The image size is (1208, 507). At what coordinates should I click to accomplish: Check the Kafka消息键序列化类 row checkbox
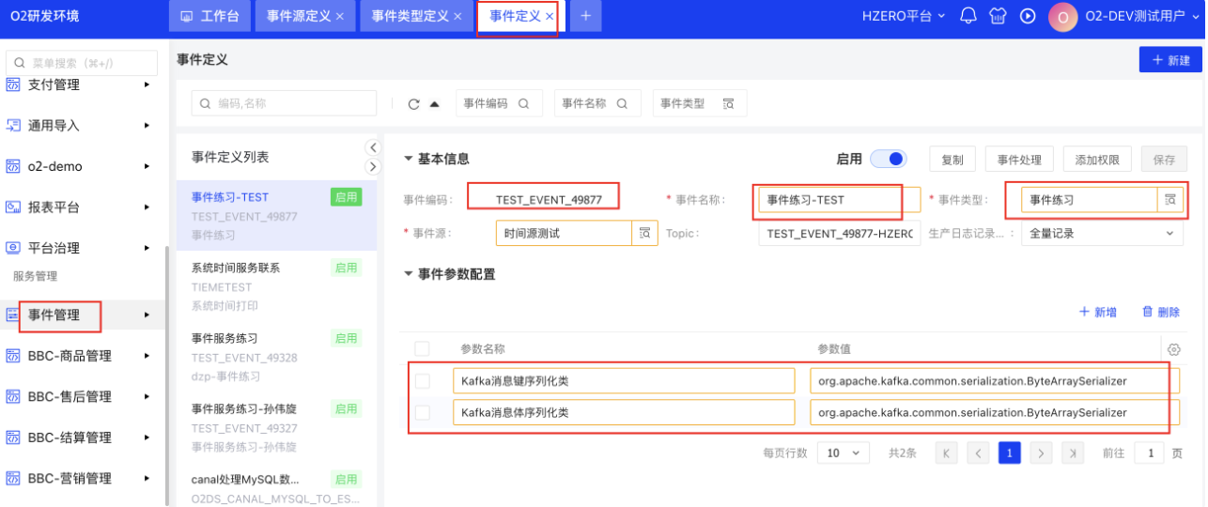[423, 381]
